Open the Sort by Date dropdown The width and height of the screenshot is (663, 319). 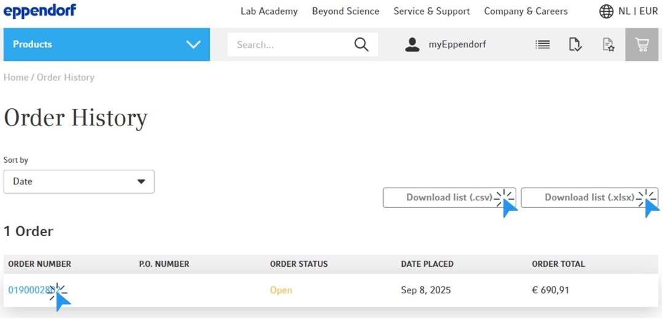point(79,181)
